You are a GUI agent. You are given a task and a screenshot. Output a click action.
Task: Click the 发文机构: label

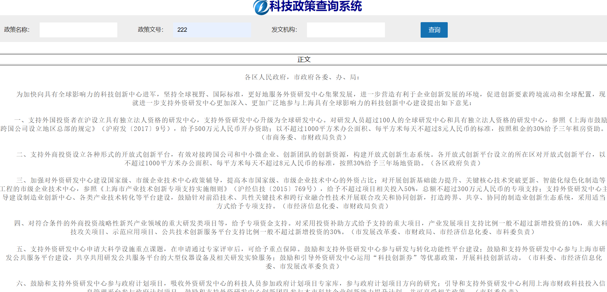284,30
